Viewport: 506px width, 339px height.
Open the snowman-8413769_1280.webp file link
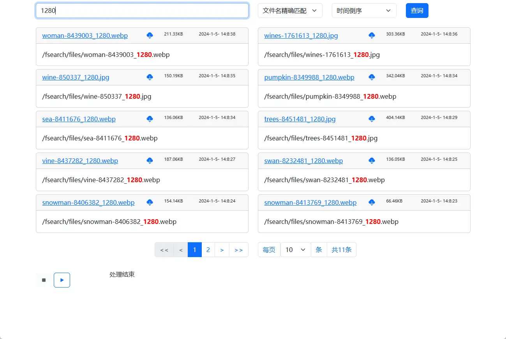tap(310, 202)
